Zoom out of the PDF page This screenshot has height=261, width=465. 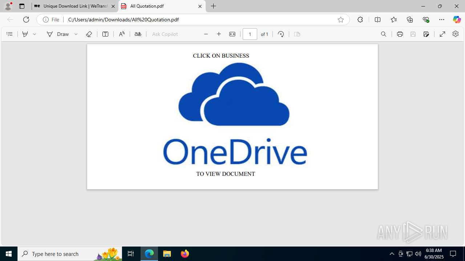(x=206, y=34)
